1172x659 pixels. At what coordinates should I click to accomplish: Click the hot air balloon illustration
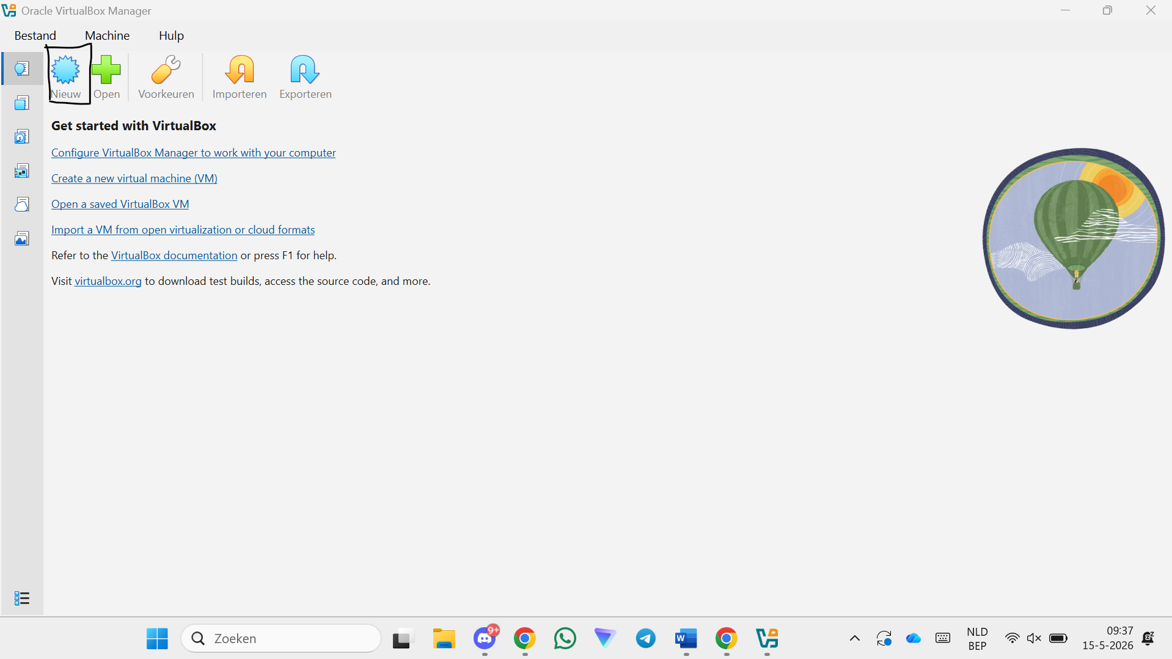pyautogui.click(x=1074, y=238)
